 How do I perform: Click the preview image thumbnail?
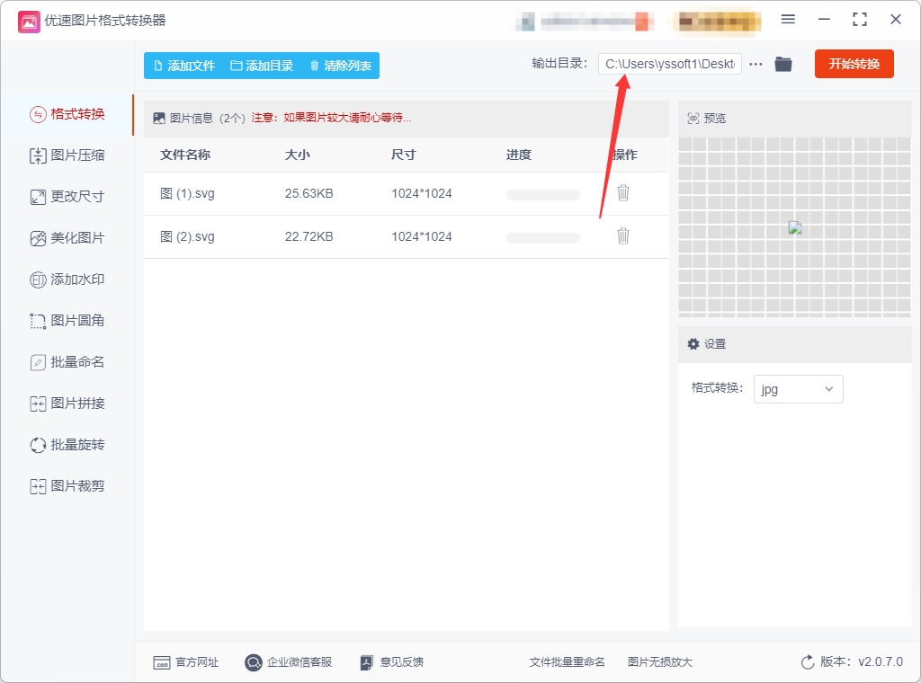tap(795, 228)
